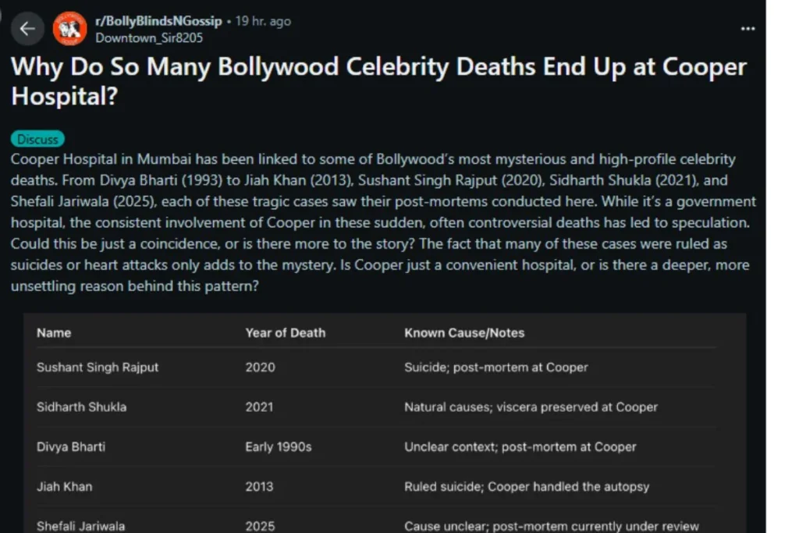This screenshot has height=533, width=799.
Task: Select the Year of Death column header
Action: (285, 332)
